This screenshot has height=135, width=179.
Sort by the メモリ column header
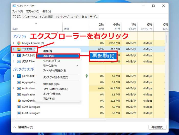coord(113,27)
